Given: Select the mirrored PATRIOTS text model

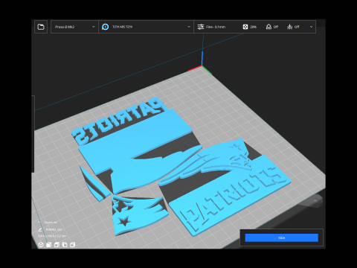Looking at the screenshot, I should (x=119, y=121).
